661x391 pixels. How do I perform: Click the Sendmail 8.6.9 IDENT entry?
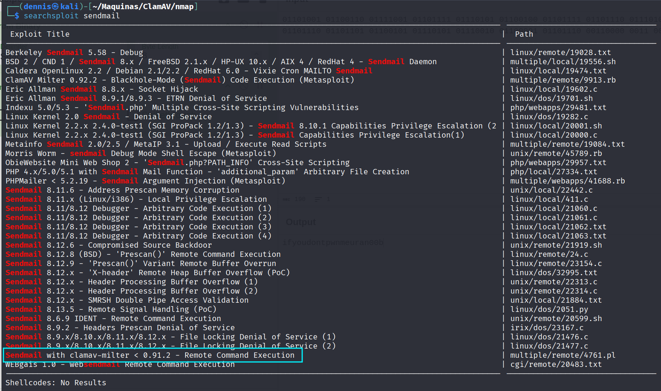(x=113, y=318)
